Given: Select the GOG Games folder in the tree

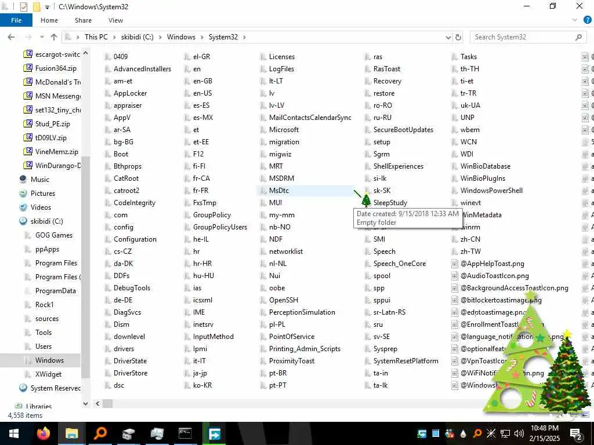Looking at the screenshot, I should pos(53,235).
